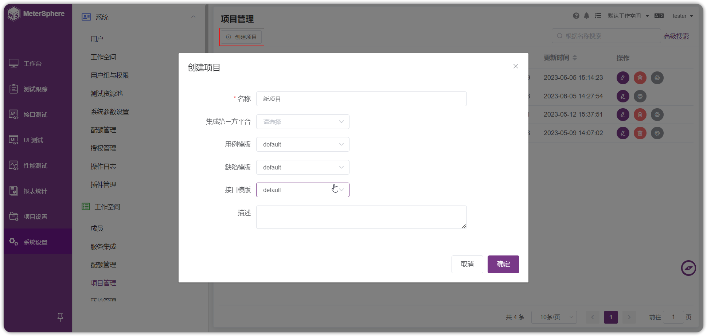Open 项目设置 in sidebar
The height and width of the screenshot is (336, 707).
[38, 216]
